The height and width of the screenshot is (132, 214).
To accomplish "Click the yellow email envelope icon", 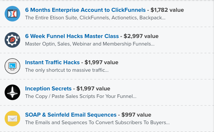I will coord(12,119).
